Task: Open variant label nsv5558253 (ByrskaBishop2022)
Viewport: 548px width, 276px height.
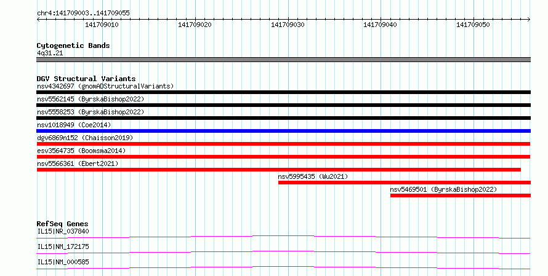Action: [x=91, y=112]
